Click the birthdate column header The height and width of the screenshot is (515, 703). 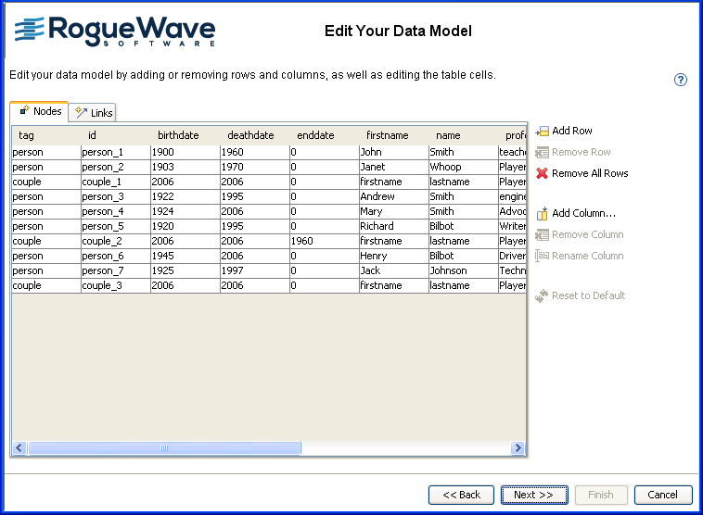click(179, 135)
